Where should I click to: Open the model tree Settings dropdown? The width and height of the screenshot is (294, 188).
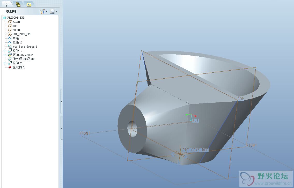[54, 11]
